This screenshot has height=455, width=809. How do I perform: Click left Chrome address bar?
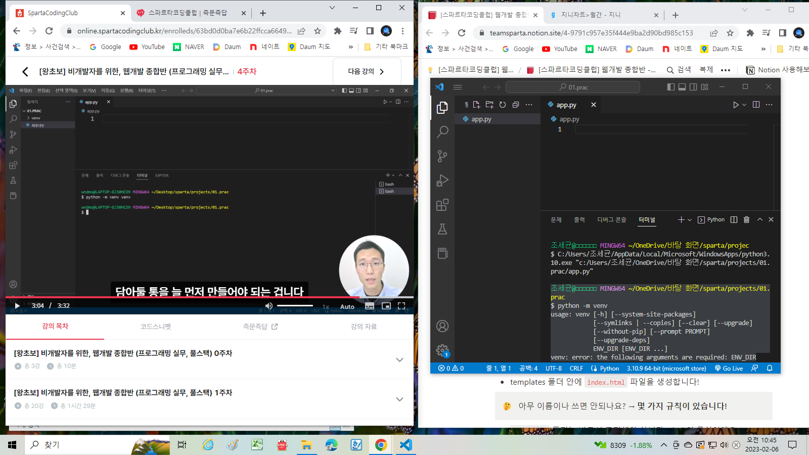point(184,31)
